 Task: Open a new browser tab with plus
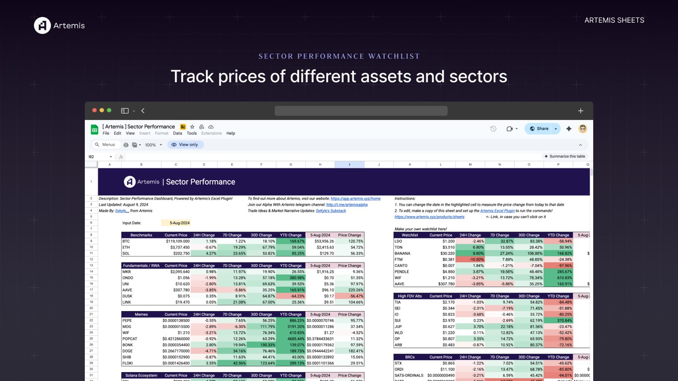coord(581,111)
